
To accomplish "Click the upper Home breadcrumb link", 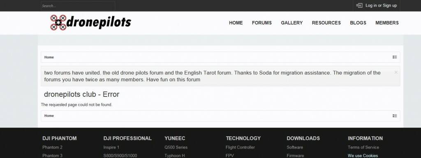I will pos(49,57).
